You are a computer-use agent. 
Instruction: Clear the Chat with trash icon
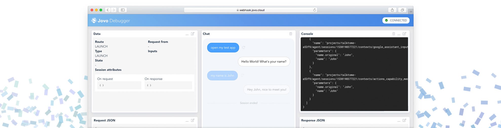pyautogui.click(x=291, y=34)
